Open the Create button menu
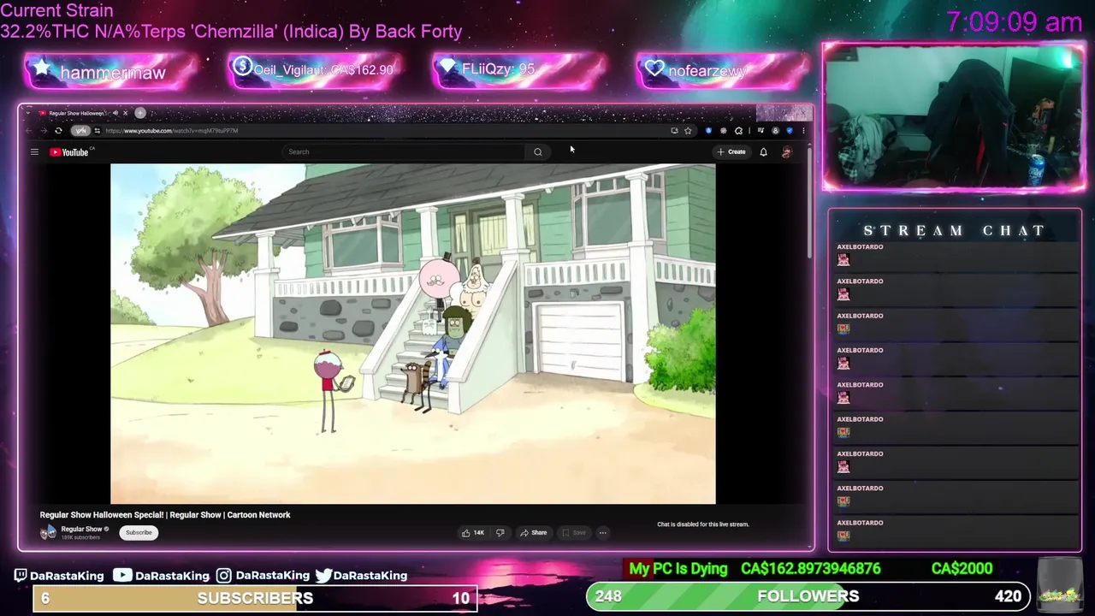The height and width of the screenshot is (616, 1095). coord(732,152)
